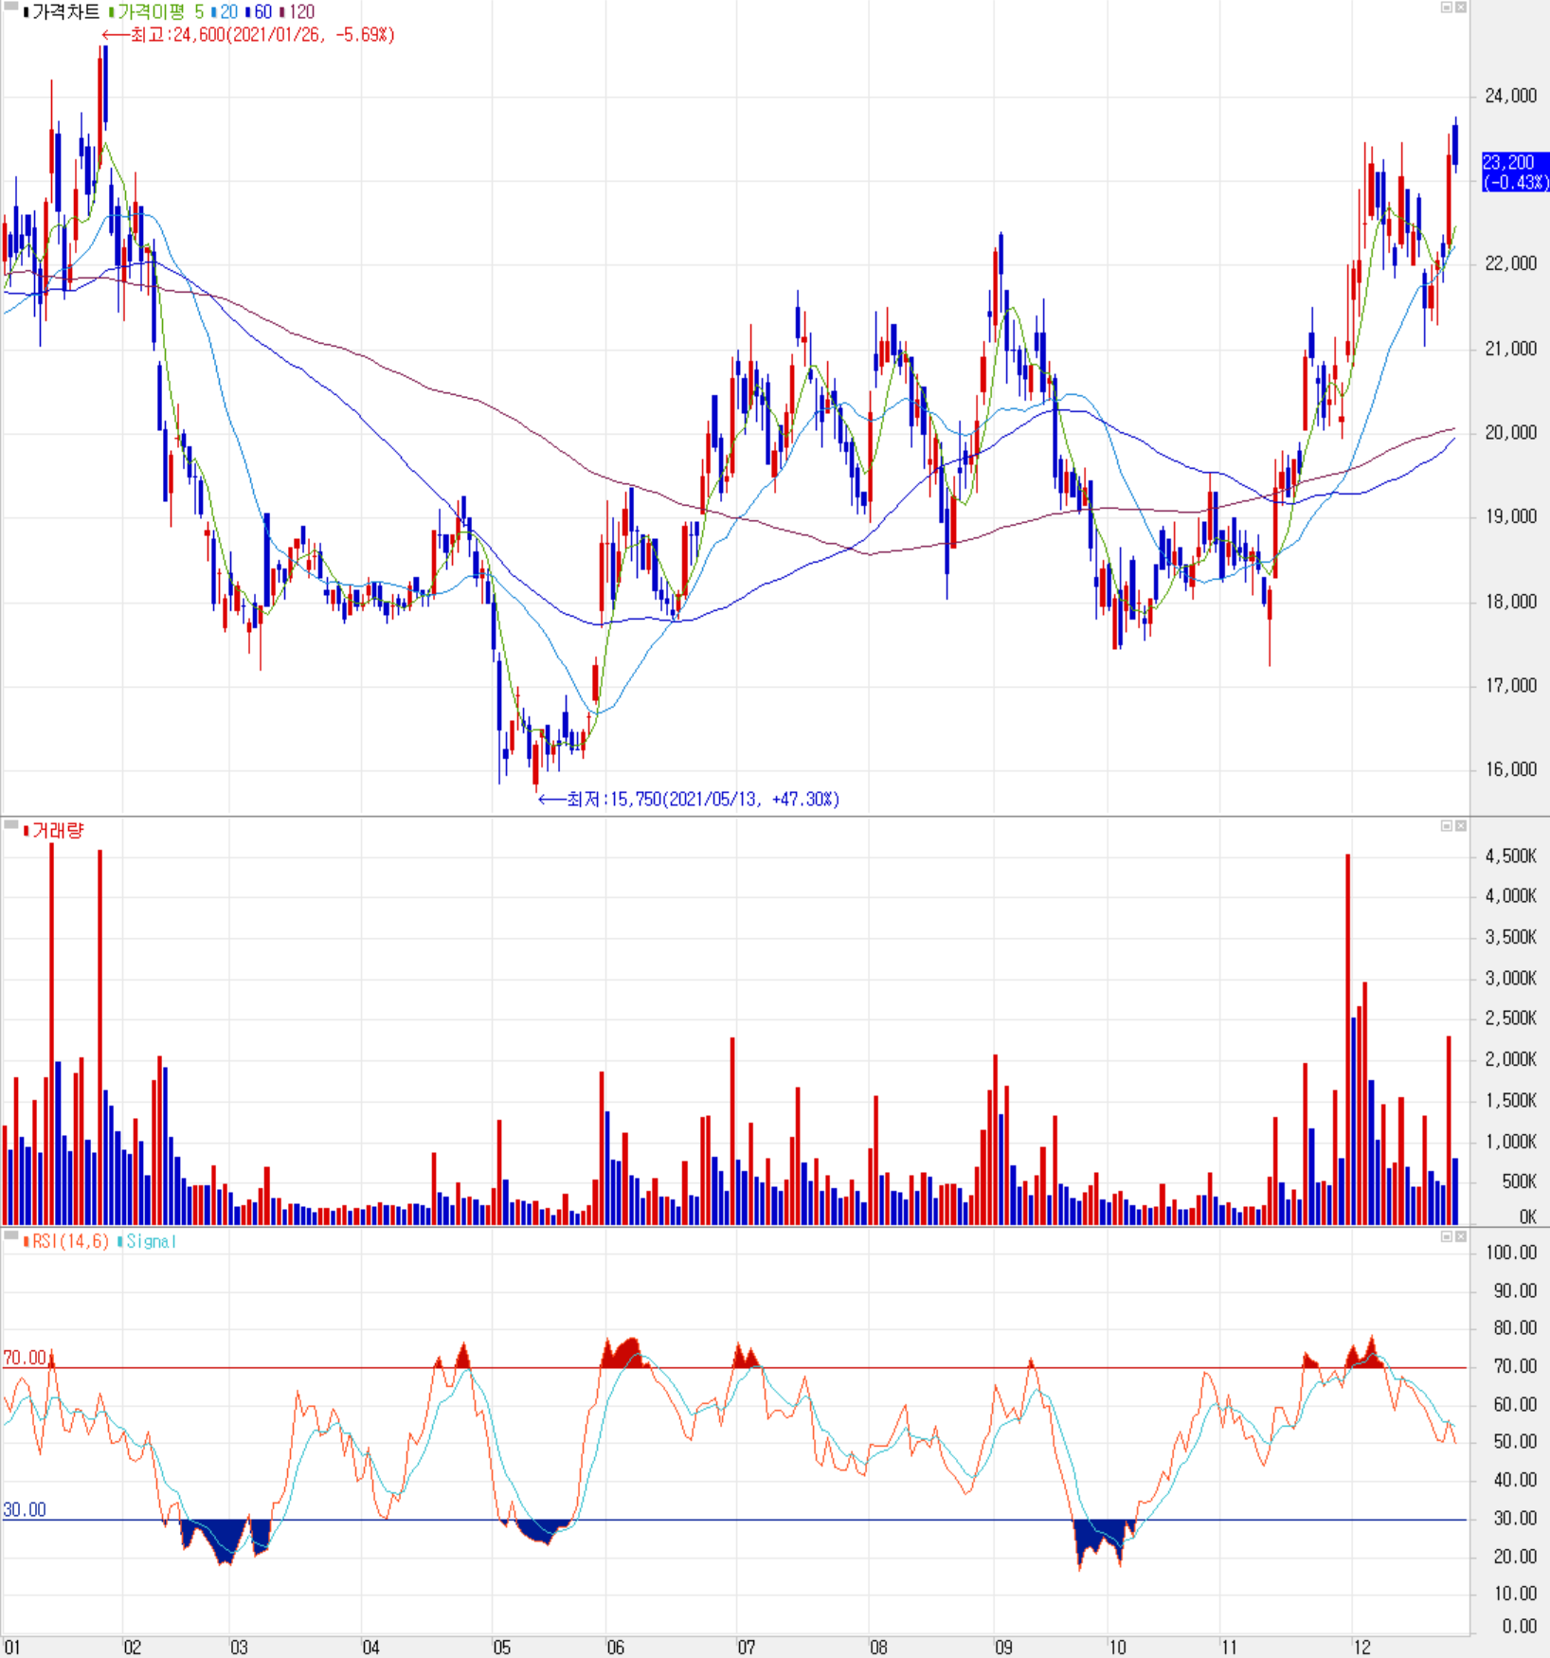Click the 최저:15,750 low annotation

[689, 800]
